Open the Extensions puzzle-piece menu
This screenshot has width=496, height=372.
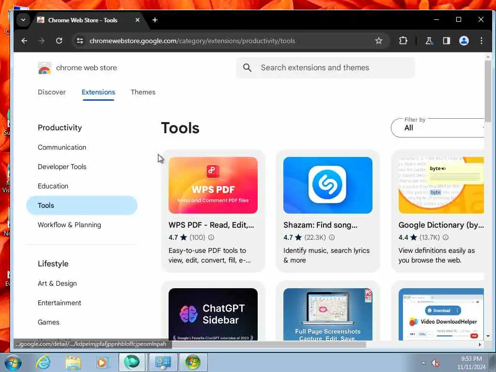point(403,41)
